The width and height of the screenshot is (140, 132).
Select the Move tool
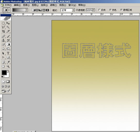pos(8,23)
